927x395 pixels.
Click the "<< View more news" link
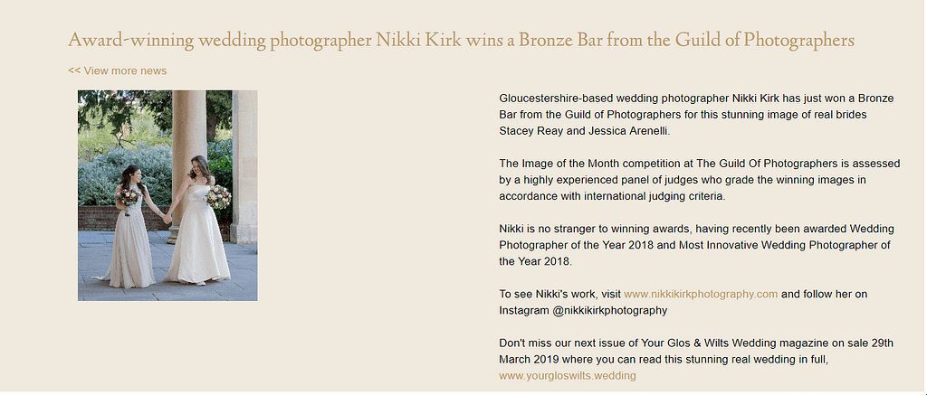[x=117, y=71]
